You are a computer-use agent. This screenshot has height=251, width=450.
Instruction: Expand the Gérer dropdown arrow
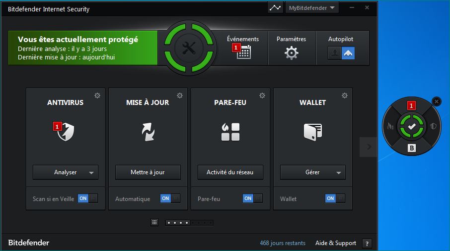coord(339,173)
